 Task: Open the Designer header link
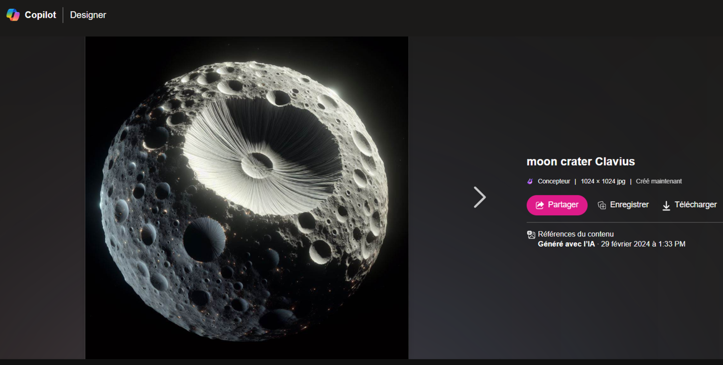tap(88, 15)
